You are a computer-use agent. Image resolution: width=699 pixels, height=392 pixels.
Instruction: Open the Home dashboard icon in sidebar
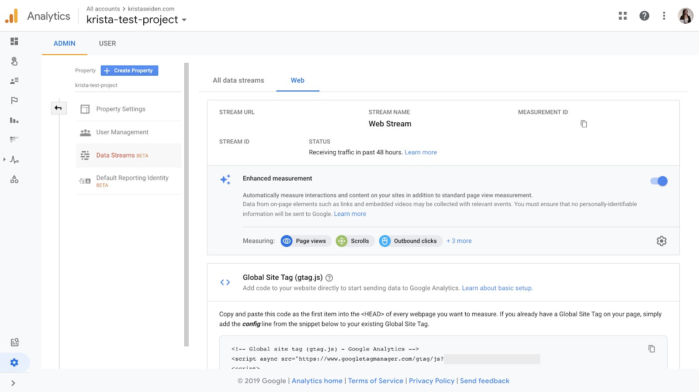14,42
